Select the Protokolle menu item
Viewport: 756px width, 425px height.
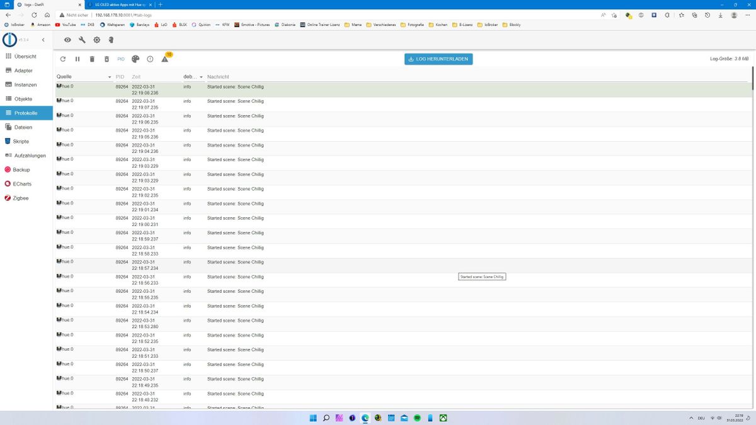(25, 113)
